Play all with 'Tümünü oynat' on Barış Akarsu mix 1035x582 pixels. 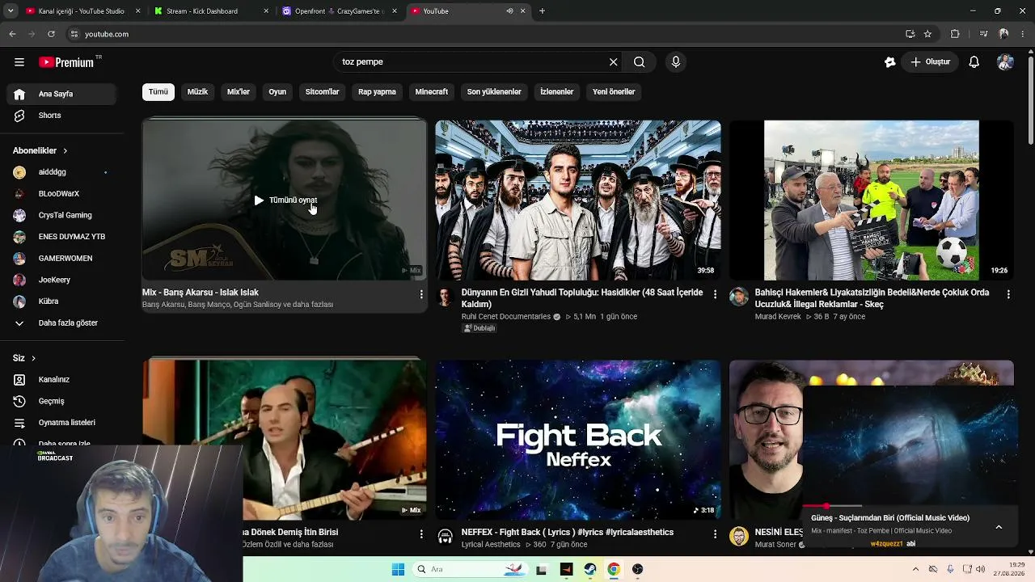point(285,200)
